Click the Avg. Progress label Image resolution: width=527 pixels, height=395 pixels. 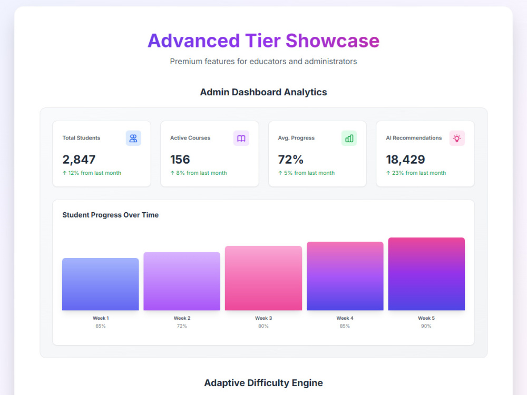(296, 138)
